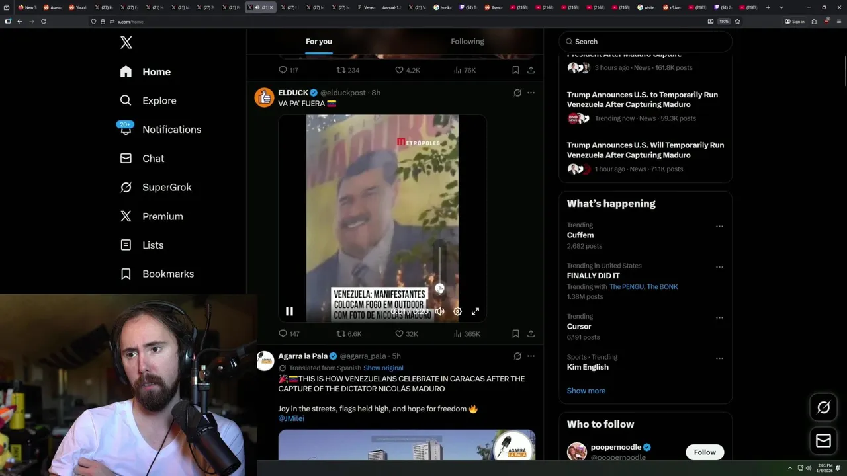Open more options on Agarra la Pala post
The width and height of the screenshot is (847, 476).
click(x=531, y=356)
